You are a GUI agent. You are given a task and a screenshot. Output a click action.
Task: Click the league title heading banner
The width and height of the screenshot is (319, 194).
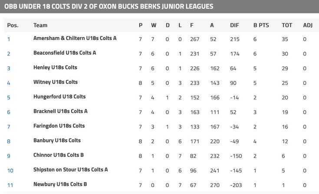click(x=109, y=7)
